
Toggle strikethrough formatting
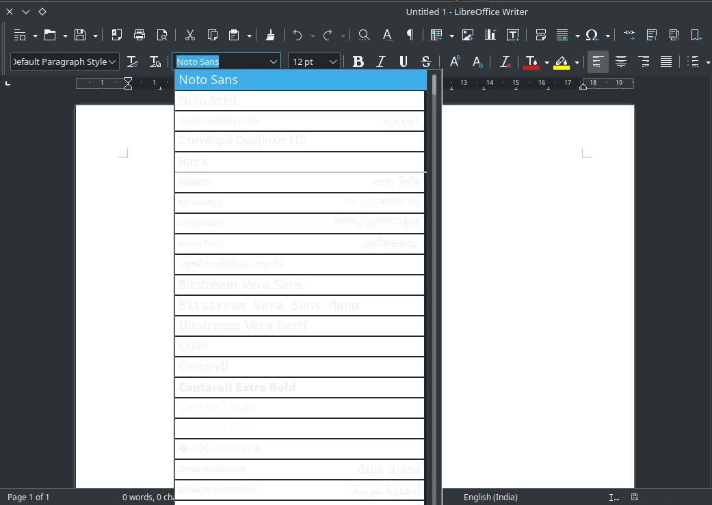pyautogui.click(x=425, y=62)
